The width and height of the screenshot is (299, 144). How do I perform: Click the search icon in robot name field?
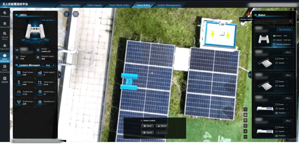click(x=290, y=21)
